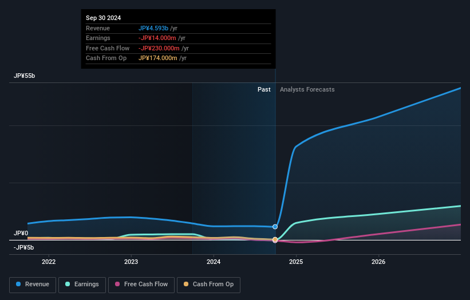Viewport: 470px width, 300px height.
Task: Click the JP¥4.593b revenue value
Action: tap(153, 28)
